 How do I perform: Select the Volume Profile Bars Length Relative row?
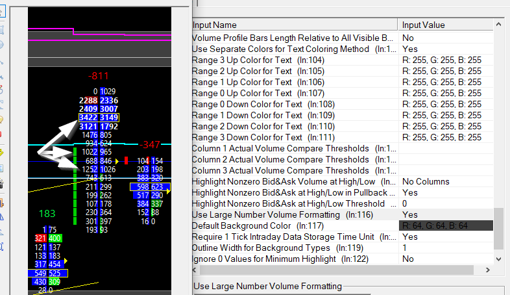click(x=295, y=38)
